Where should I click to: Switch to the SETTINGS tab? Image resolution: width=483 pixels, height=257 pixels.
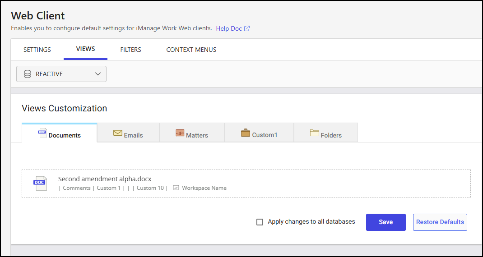coord(37,50)
